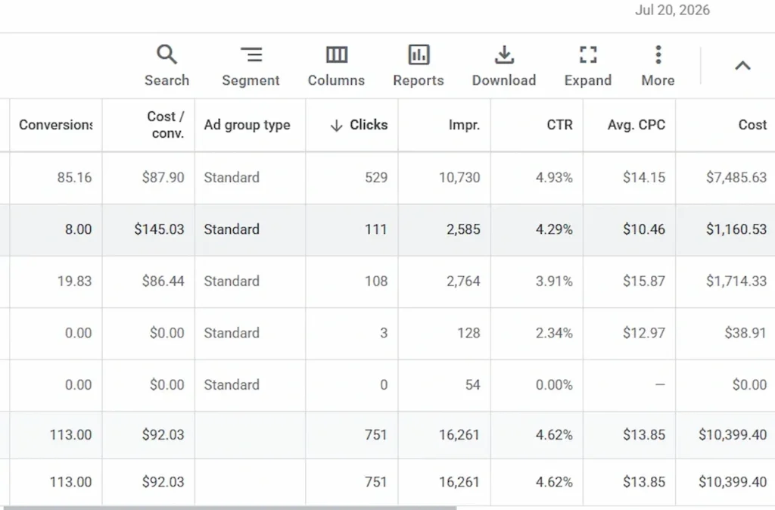Sort by the Clicks column header
Screen dimensions: 775x510
click(x=369, y=125)
